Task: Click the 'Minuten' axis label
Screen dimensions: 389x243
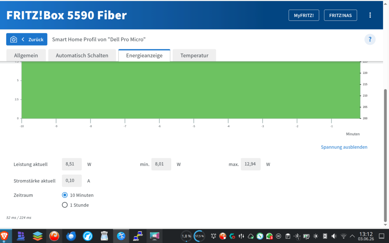Action: [x=353, y=134]
